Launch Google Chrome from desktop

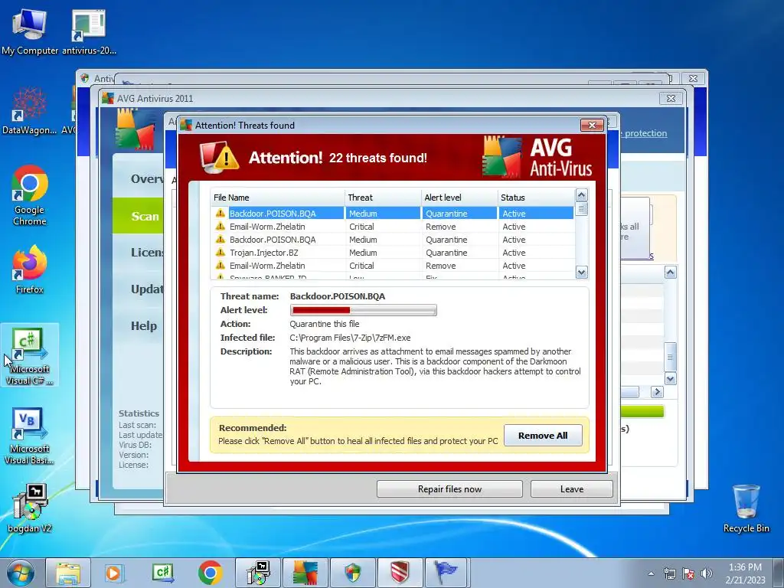(x=30, y=195)
